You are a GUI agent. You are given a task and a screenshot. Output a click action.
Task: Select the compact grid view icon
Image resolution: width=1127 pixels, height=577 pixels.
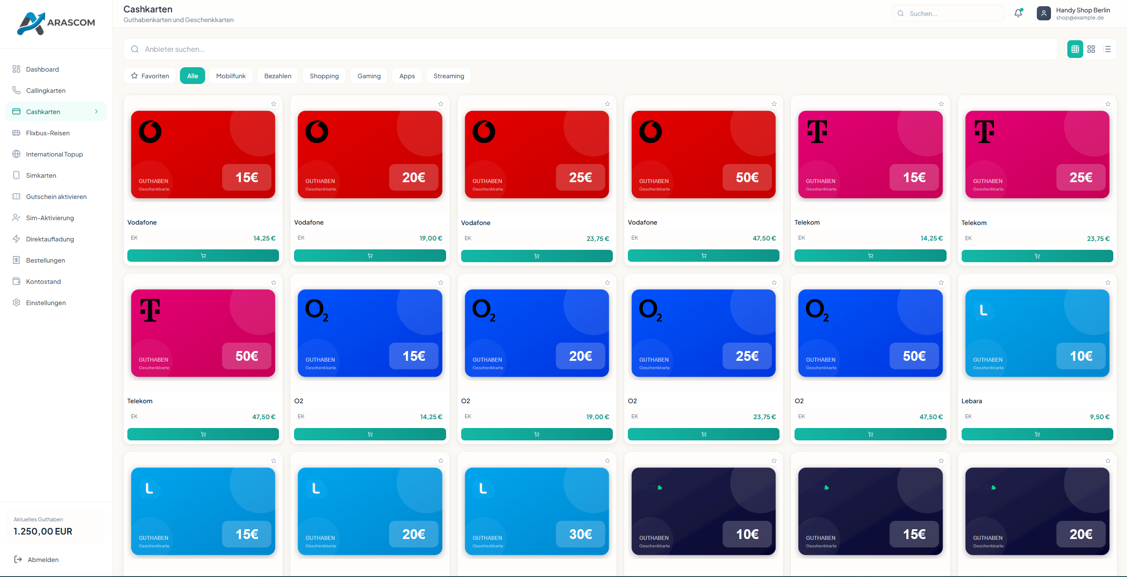1075,49
